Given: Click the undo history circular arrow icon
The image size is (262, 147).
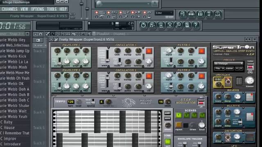Looking at the screenshot, I should point(143,25).
